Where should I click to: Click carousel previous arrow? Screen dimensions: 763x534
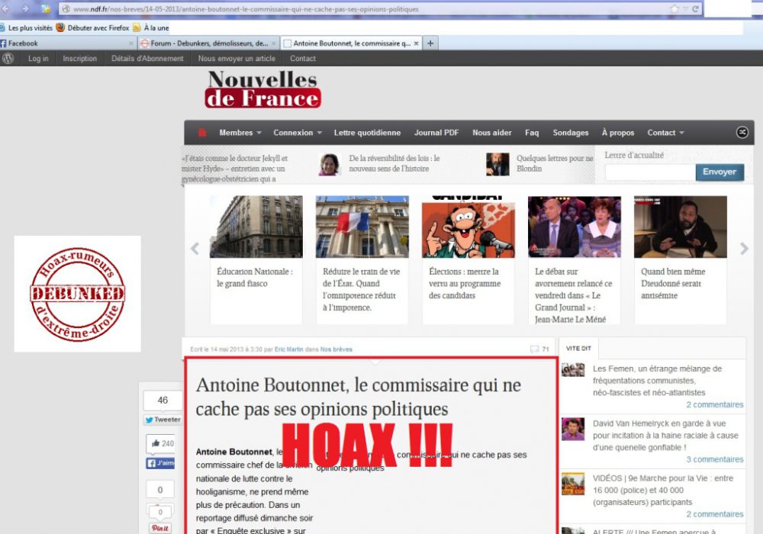(x=195, y=249)
